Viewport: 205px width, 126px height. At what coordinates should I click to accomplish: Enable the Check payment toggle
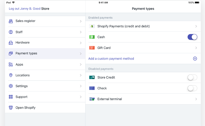(x=192, y=88)
